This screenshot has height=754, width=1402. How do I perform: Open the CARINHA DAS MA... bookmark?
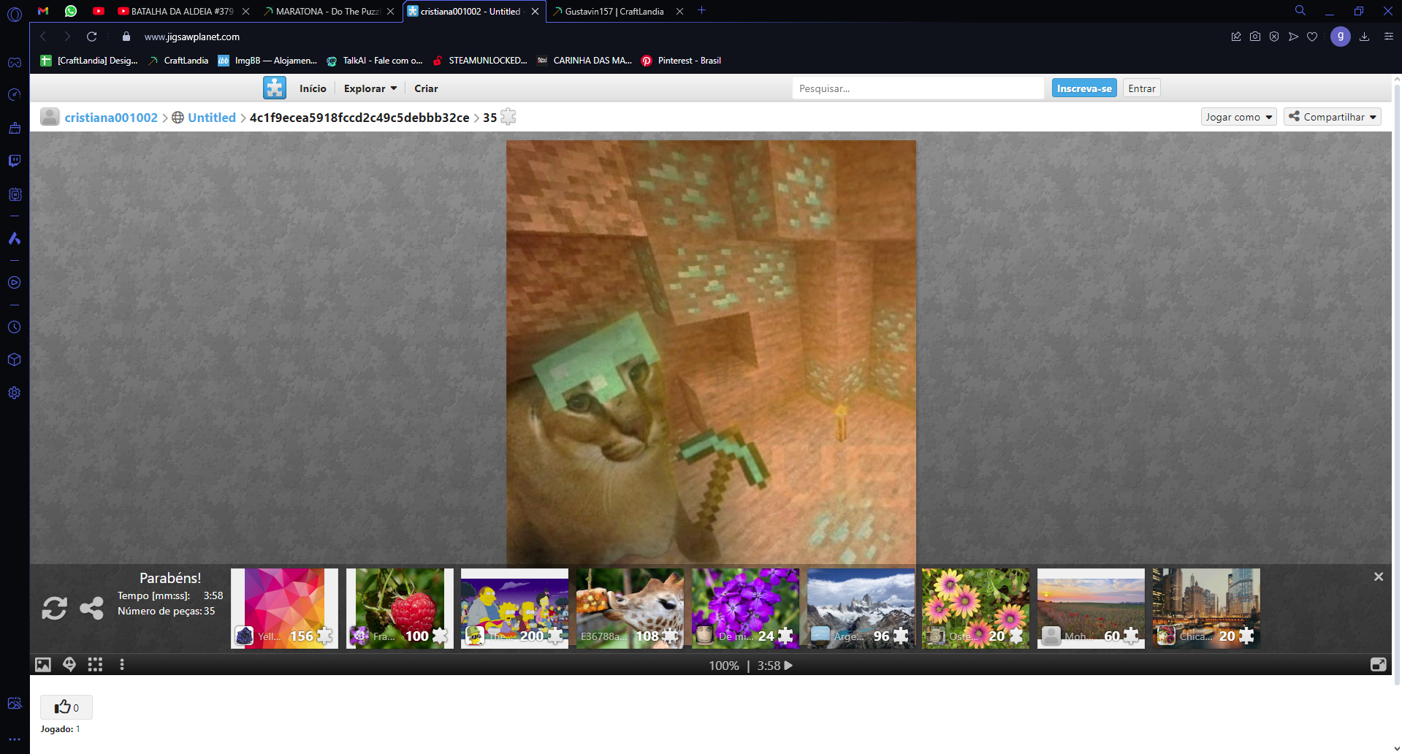584,61
